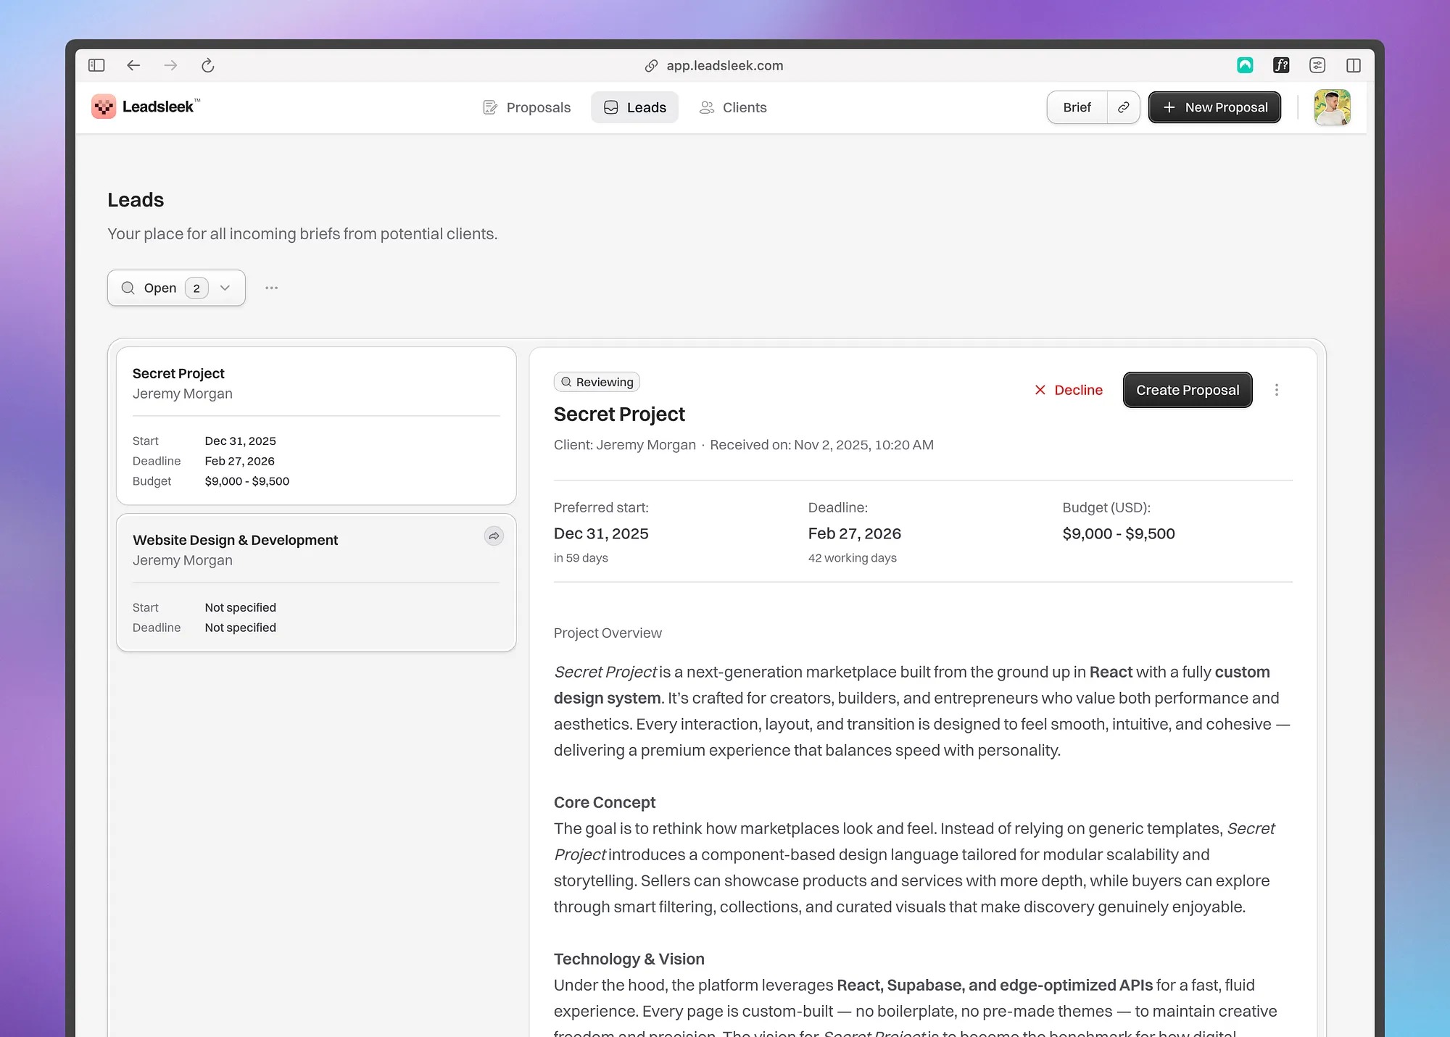Switch to the Clients tab
The image size is (1450, 1037).
[x=733, y=107]
